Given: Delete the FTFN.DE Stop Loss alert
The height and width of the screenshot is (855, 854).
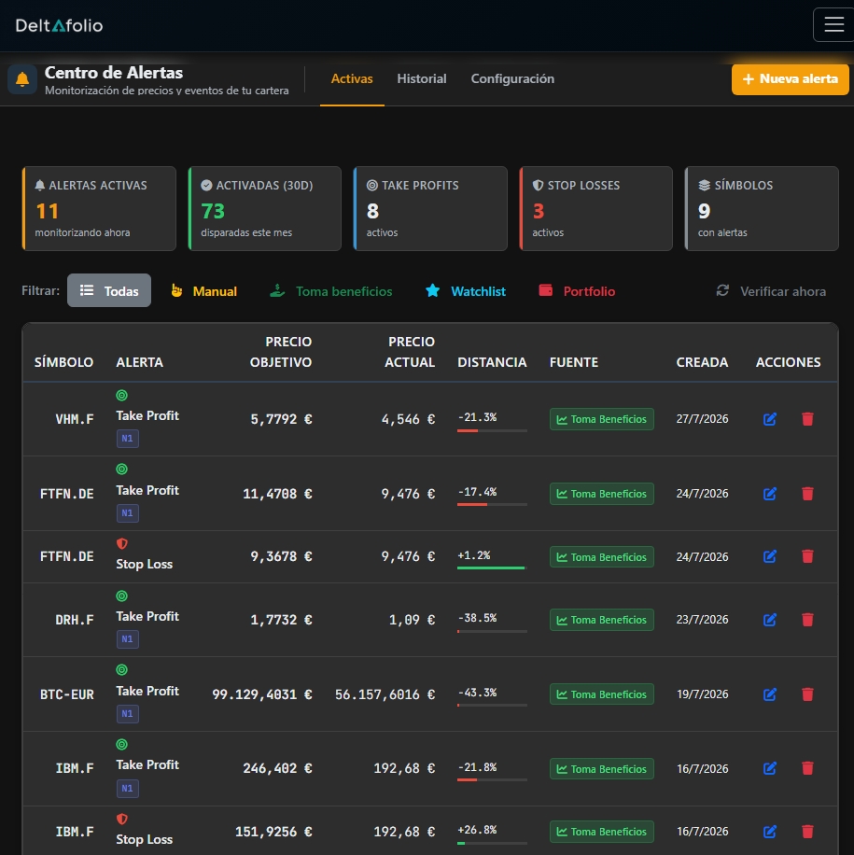Looking at the screenshot, I should tap(807, 556).
